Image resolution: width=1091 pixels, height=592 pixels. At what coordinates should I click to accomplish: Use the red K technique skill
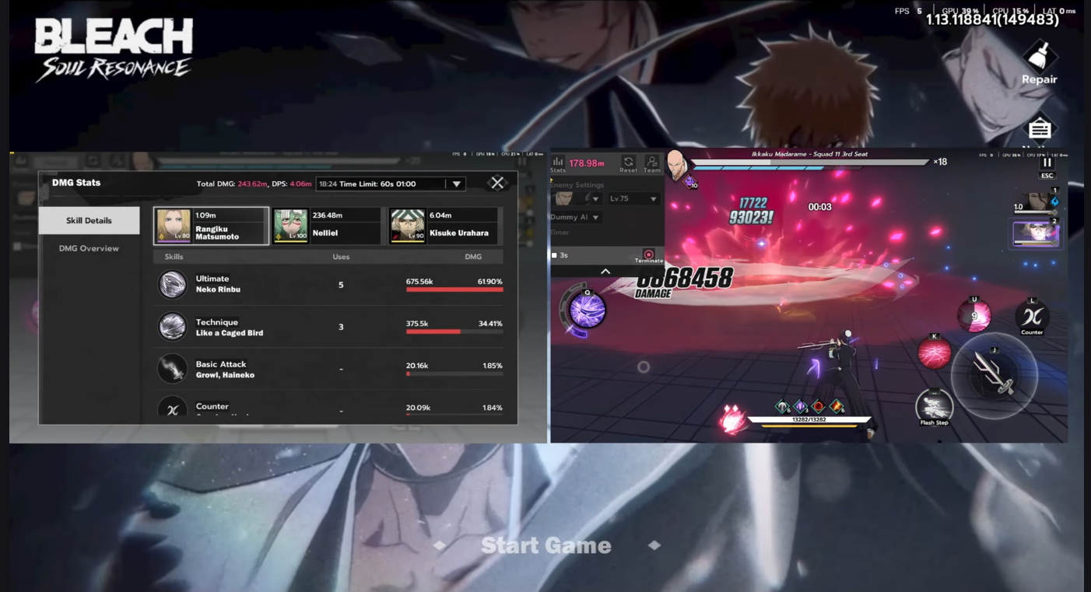pos(935,352)
